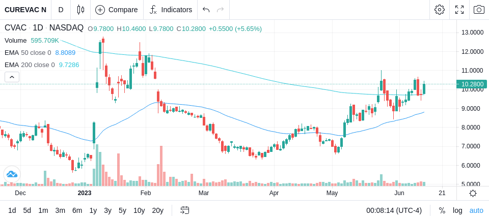Click the CVAC 1D NASDAQ title
Image resolution: width=489 pixels, height=220 pixels.
44,28
